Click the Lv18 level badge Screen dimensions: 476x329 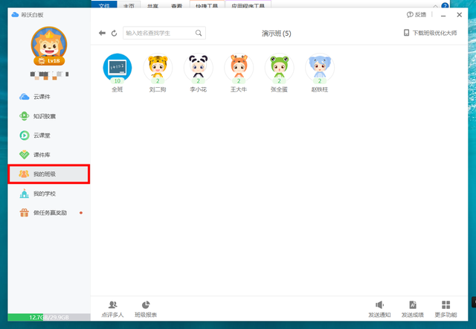[x=49, y=61]
